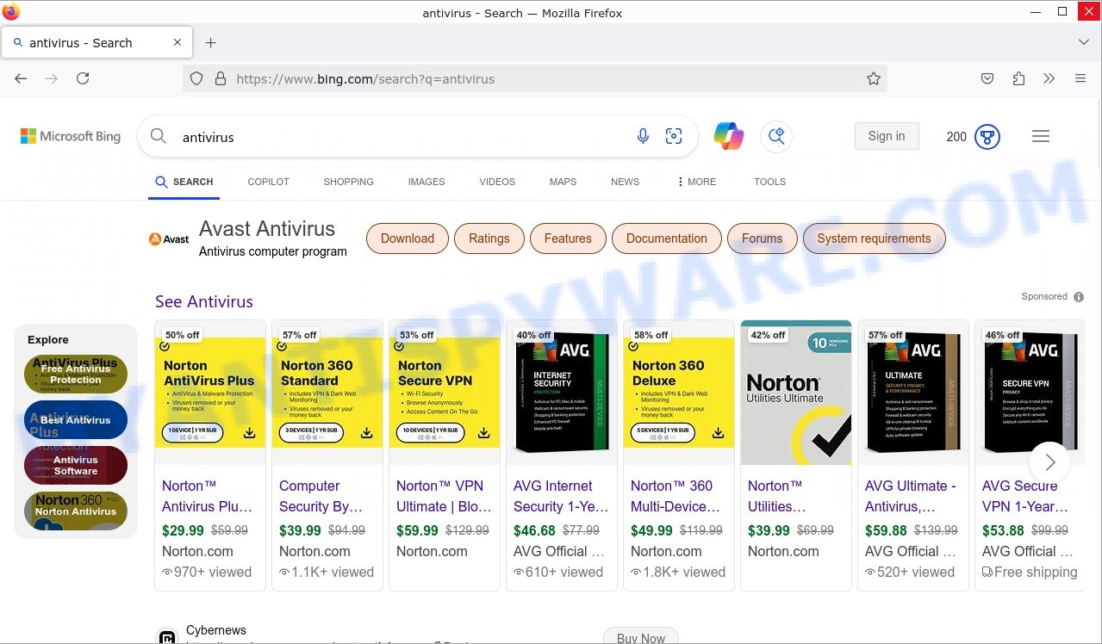Viewport: 1102px width, 644px height.
Task: Open AVG Ultimate product image
Action: (x=913, y=393)
